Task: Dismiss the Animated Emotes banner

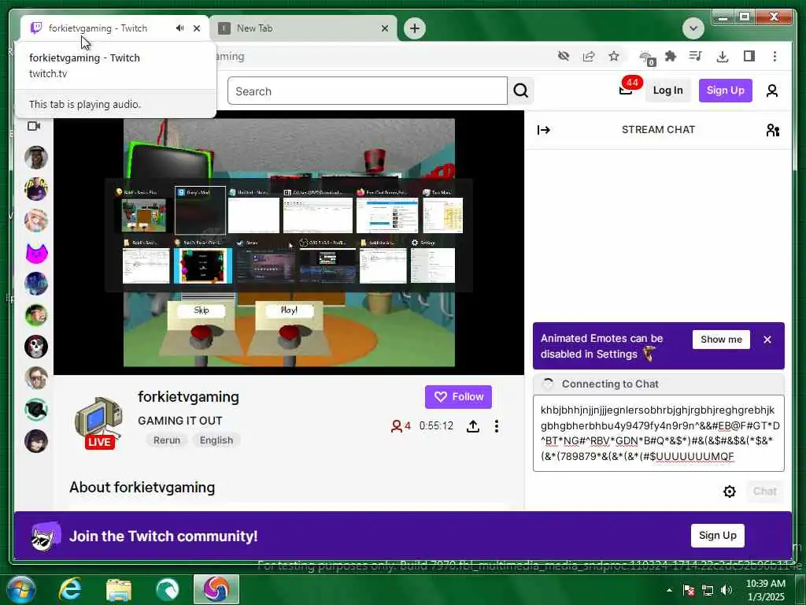Action: pyautogui.click(x=767, y=340)
